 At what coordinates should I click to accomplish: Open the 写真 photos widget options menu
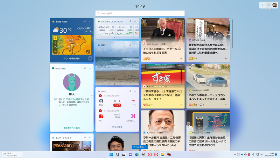coord(135,45)
